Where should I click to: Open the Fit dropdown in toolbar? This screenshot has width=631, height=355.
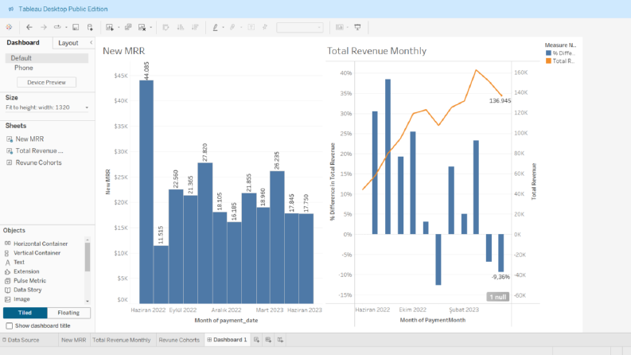pos(300,27)
